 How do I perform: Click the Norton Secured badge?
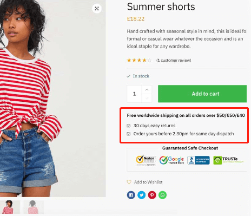tap(146, 160)
